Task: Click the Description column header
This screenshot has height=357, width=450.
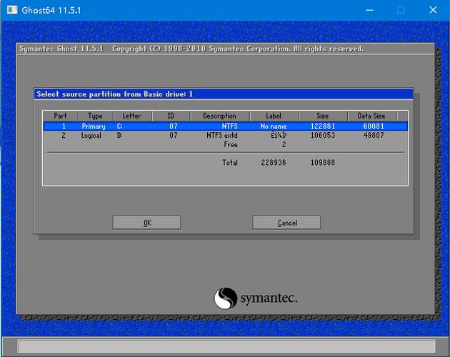Action: 219,116
